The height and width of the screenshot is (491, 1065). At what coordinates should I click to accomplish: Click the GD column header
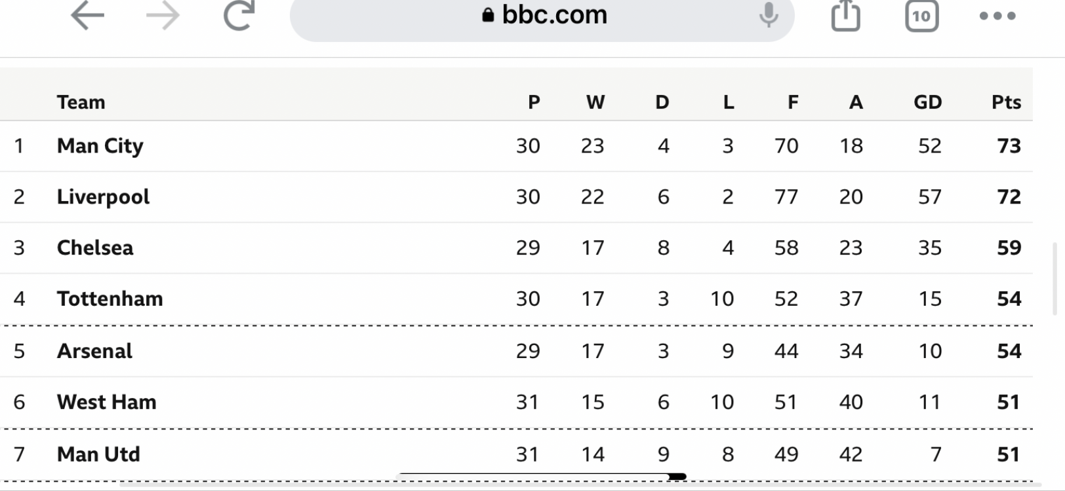tap(927, 102)
